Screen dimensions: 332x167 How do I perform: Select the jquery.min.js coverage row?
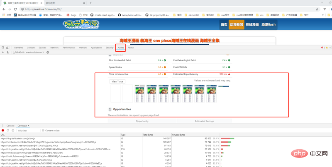[166, 146]
